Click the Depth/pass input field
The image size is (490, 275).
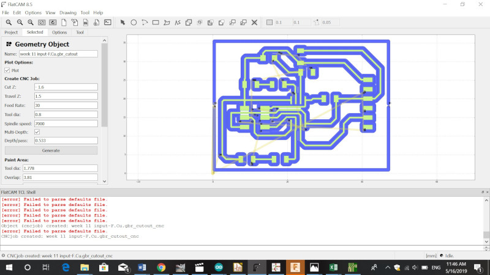click(66, 141)
